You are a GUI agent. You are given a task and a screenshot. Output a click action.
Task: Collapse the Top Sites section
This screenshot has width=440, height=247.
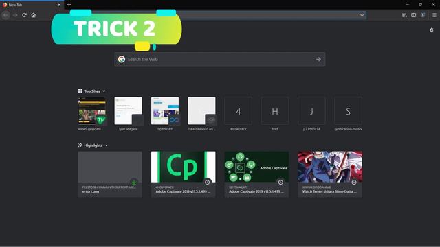tap(104, 91)
